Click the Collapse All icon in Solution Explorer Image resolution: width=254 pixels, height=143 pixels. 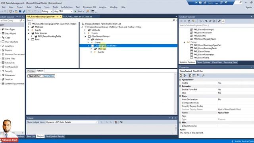[210, 21]
